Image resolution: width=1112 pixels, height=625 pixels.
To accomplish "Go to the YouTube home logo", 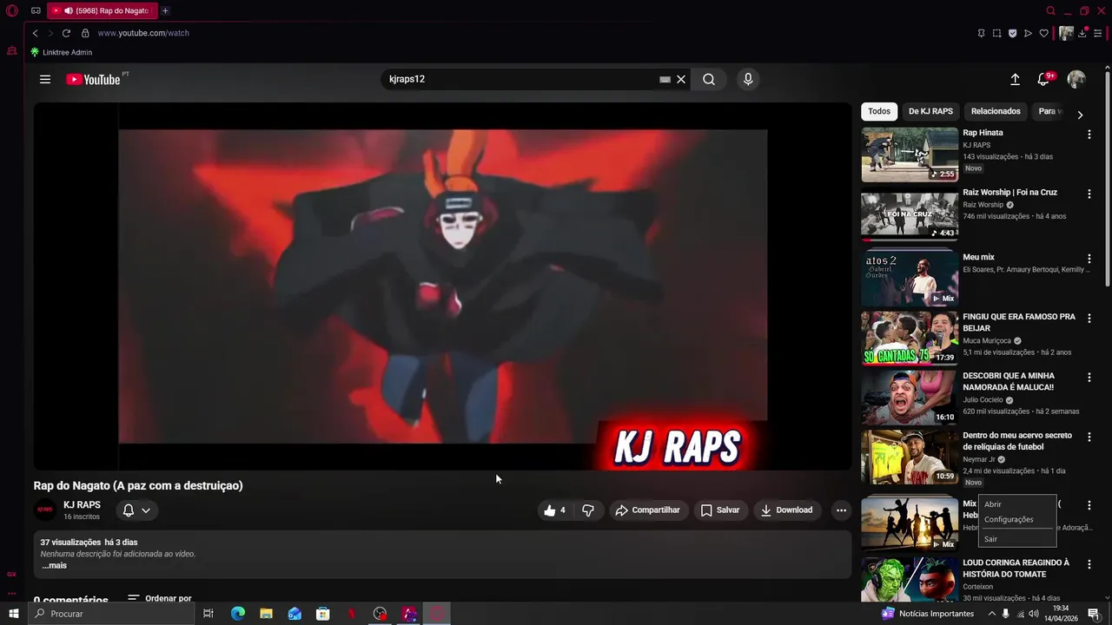I will click(x=93, y=79).
